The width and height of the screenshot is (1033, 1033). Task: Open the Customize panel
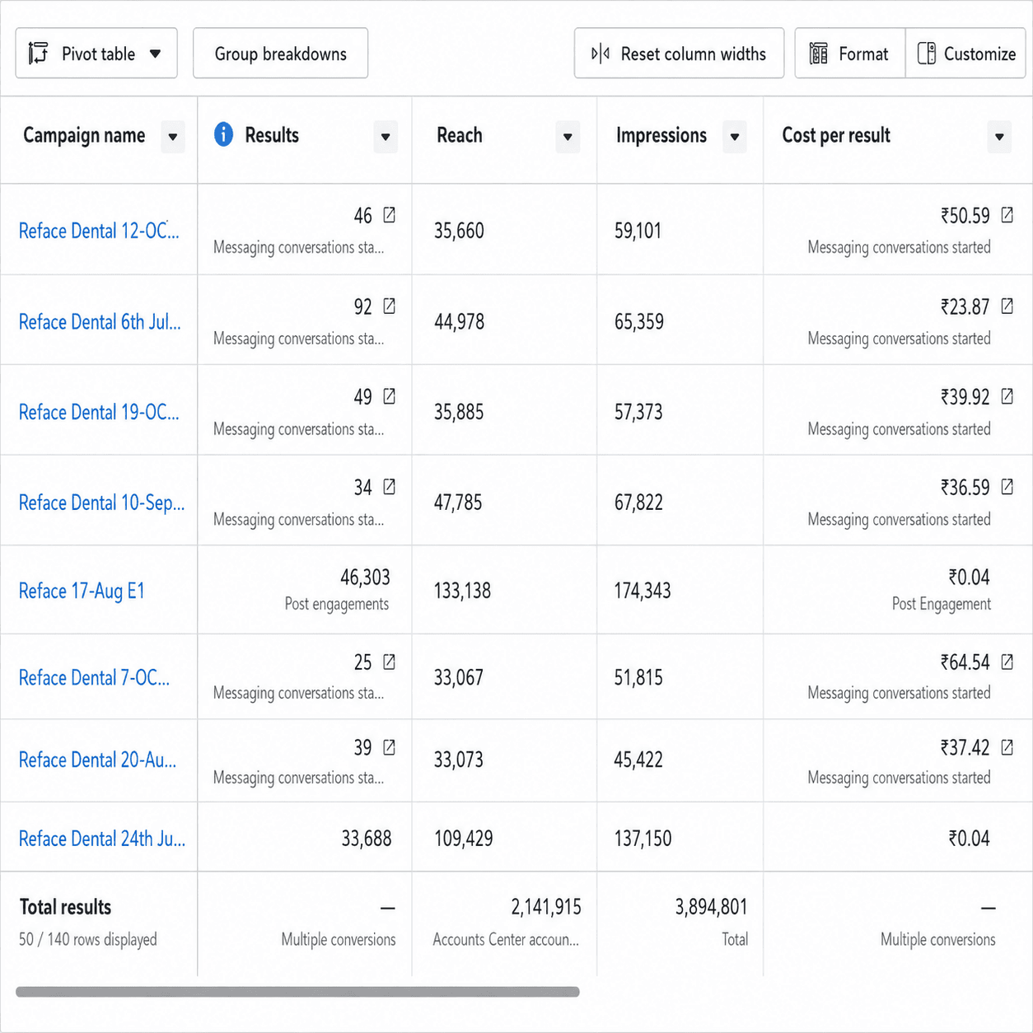[x=965, y=54]
